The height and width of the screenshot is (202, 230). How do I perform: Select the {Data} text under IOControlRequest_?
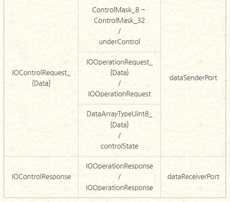click(41, 83)
